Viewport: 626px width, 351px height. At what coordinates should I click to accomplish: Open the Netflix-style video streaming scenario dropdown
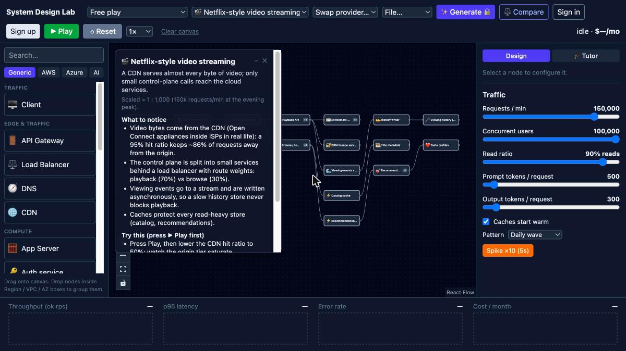click(250, 12)
